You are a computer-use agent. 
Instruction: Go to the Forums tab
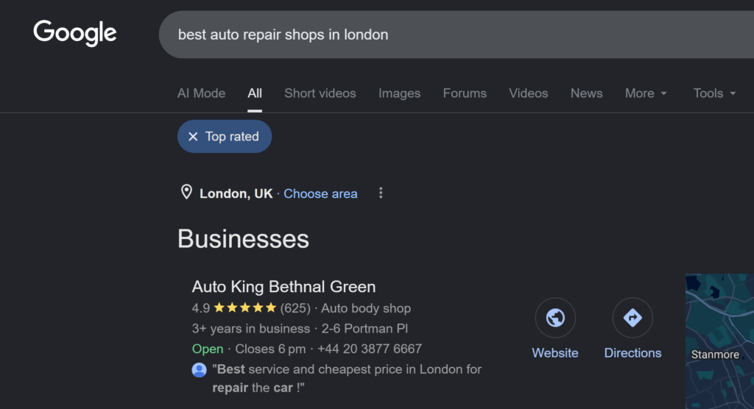465,93
